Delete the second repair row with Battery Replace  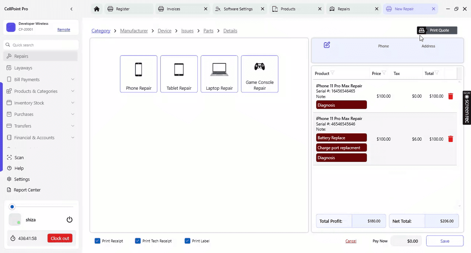tap(450, 139)
